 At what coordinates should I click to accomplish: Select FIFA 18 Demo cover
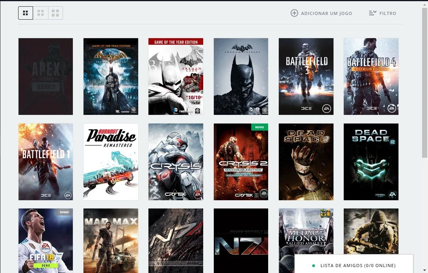click(46, 241)
